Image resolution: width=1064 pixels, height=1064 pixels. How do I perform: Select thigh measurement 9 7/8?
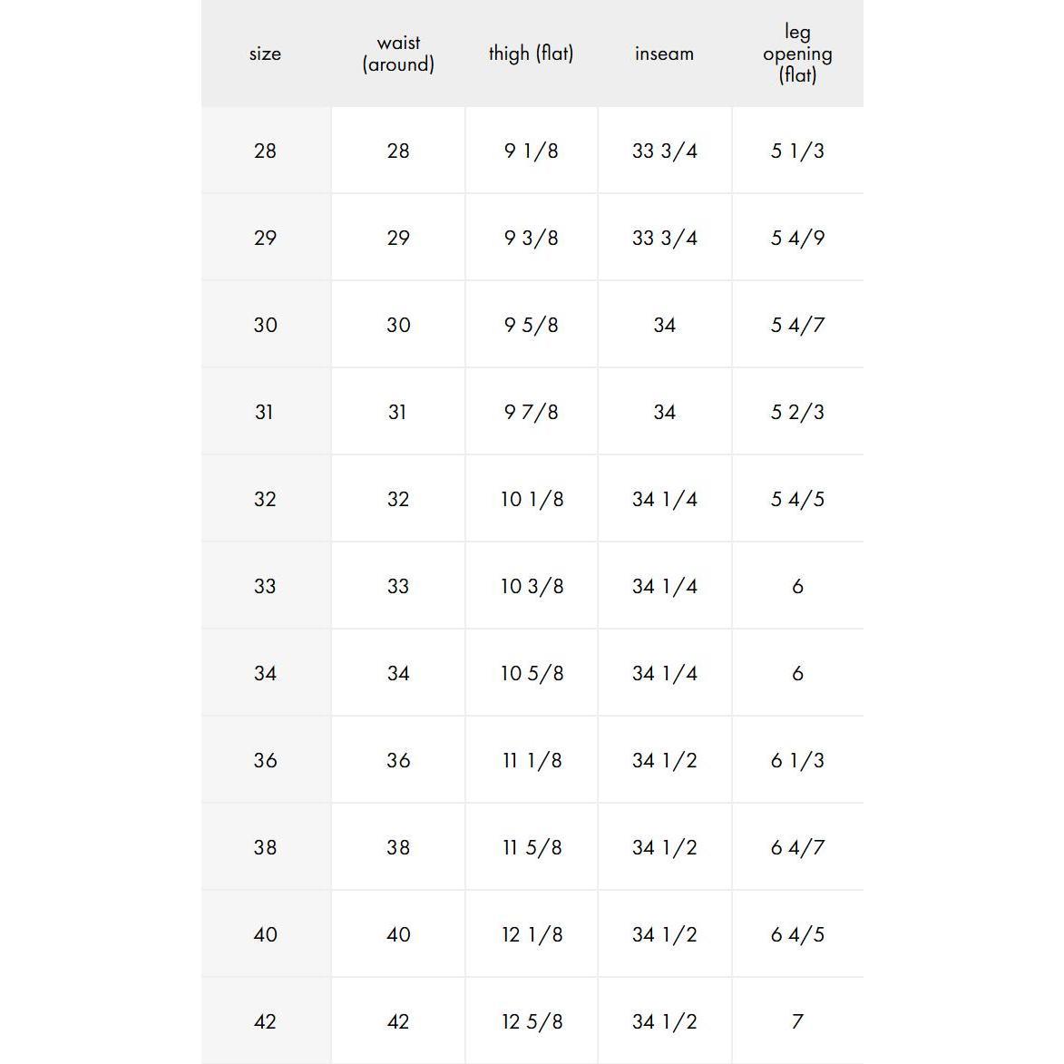point(531,412)
